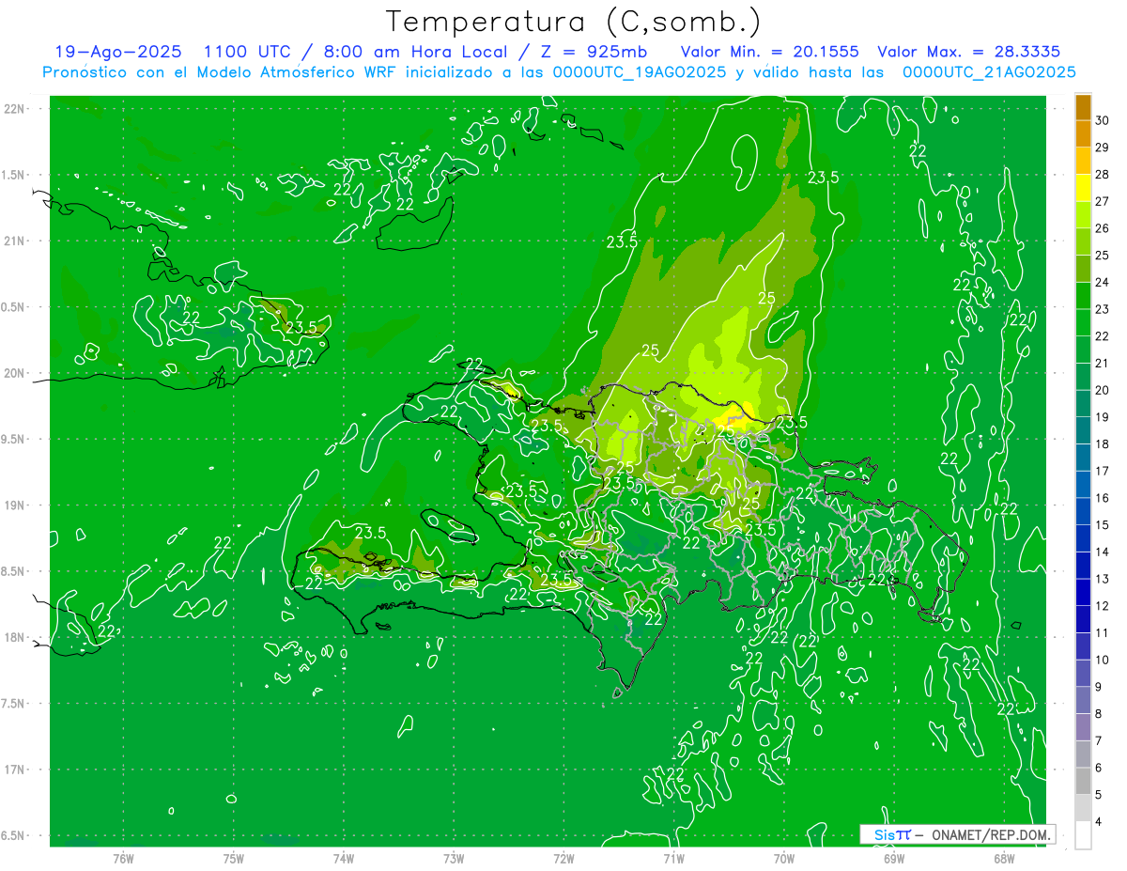Click the '71W' longitude axis label
1127x871 pixels.
click(x=673, y=859)
